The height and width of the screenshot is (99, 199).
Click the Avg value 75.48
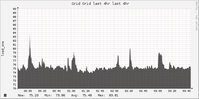click(x=87, y=95)
